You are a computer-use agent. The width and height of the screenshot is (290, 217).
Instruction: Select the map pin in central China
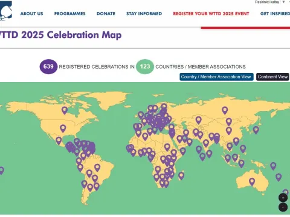tap(229, 131)
